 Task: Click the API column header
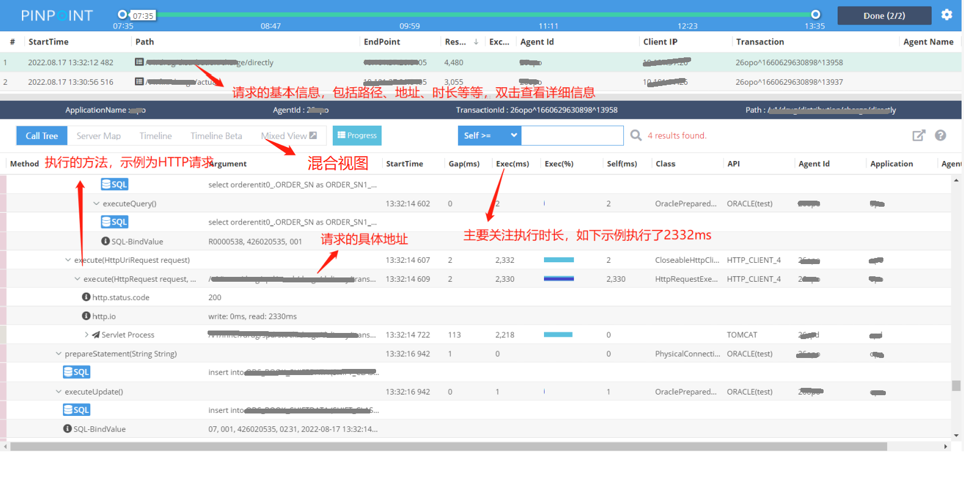click(x=733, y=164)
